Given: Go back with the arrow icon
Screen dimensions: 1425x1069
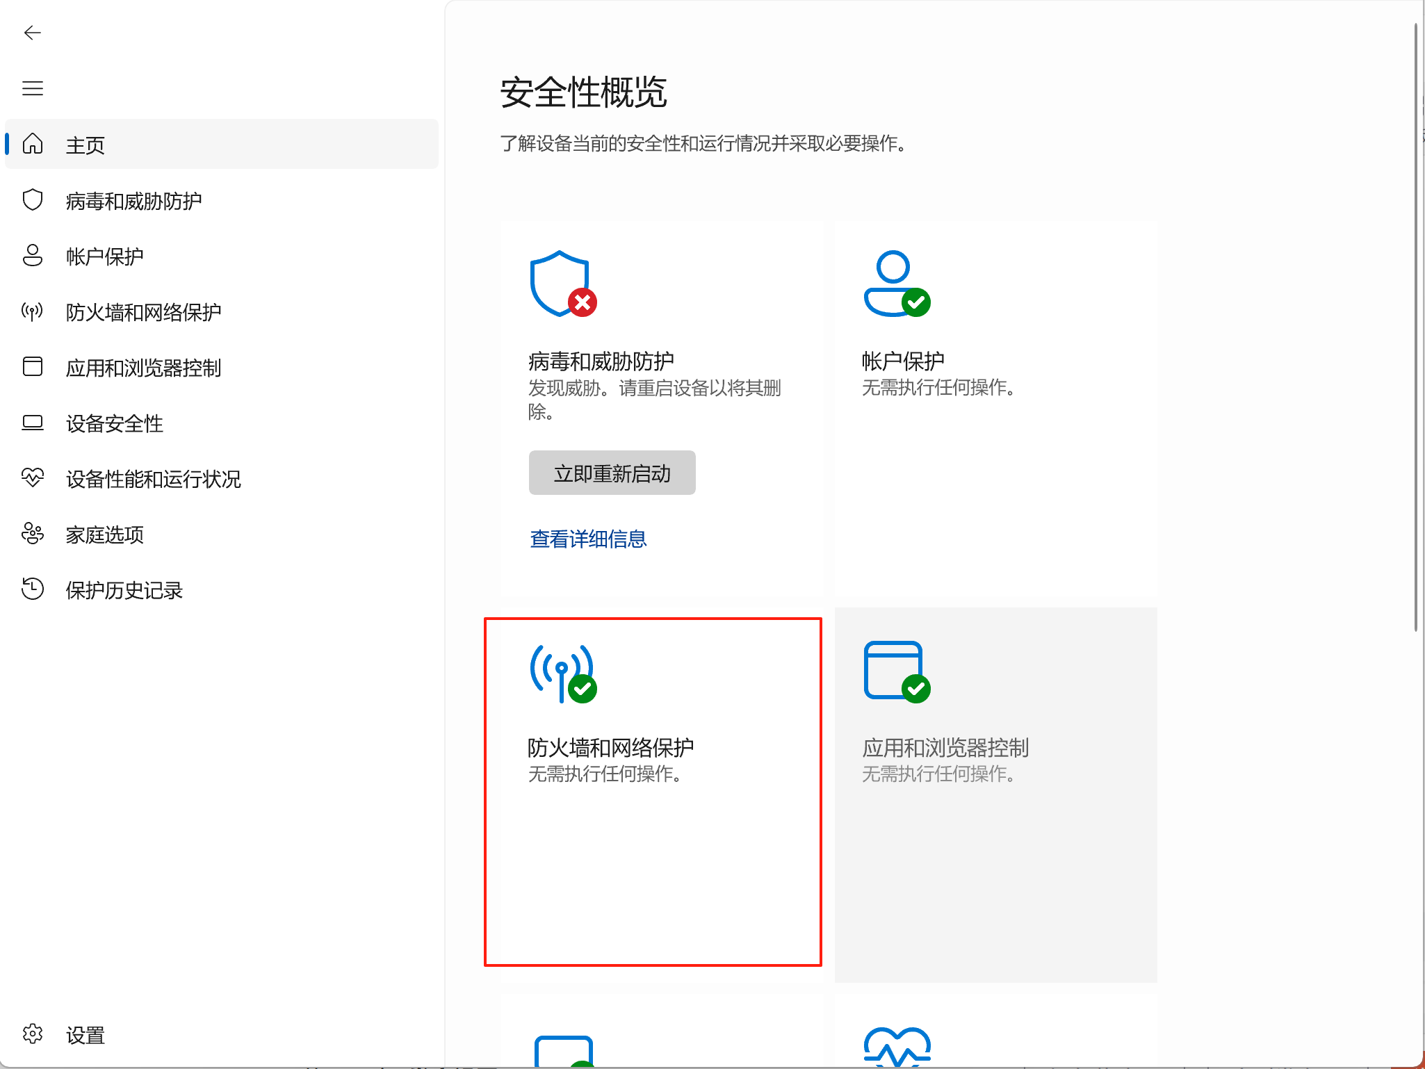Looking at the screenshot, I should tap(33, 33).
